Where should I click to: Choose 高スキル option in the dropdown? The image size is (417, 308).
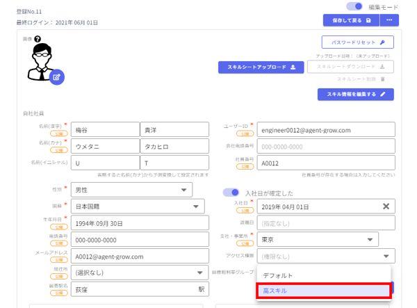323,291
